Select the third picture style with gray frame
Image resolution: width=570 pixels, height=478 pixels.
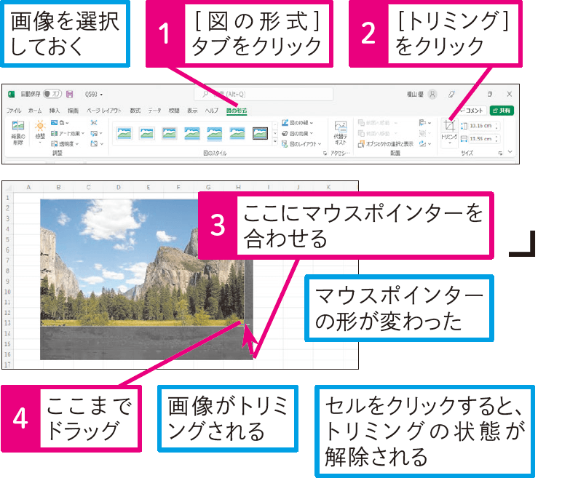(x=170, y=133)
